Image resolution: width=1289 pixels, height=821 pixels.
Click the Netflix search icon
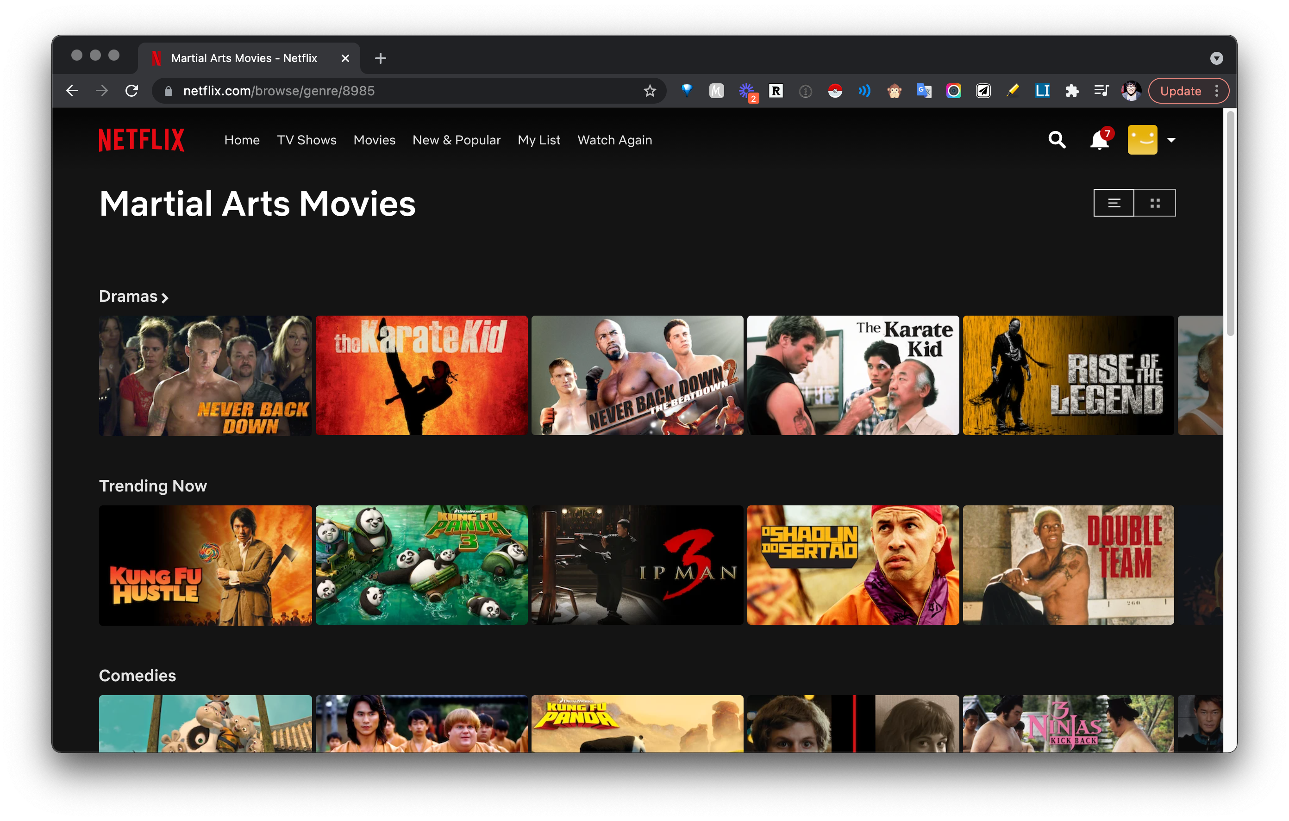click(1057, 140)
